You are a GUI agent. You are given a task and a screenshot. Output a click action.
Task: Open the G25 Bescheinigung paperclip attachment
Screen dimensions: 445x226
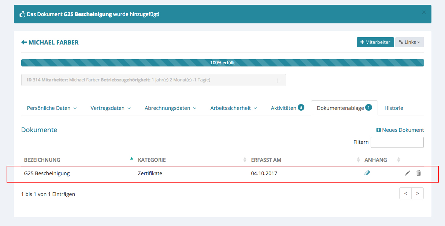click(x=367, y=173)
